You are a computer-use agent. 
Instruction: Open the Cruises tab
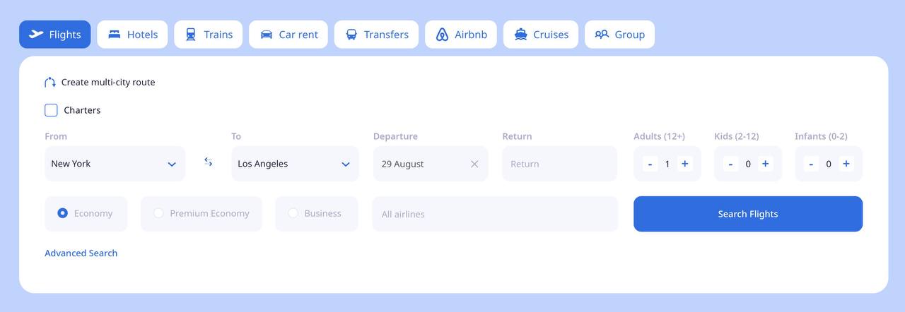tap(541, 35)
